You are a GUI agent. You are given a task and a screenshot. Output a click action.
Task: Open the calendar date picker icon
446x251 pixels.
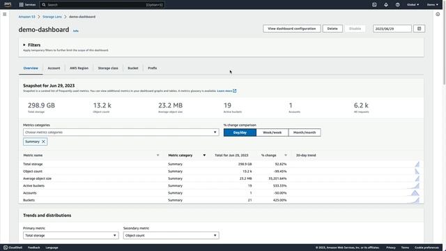[419, 29]
